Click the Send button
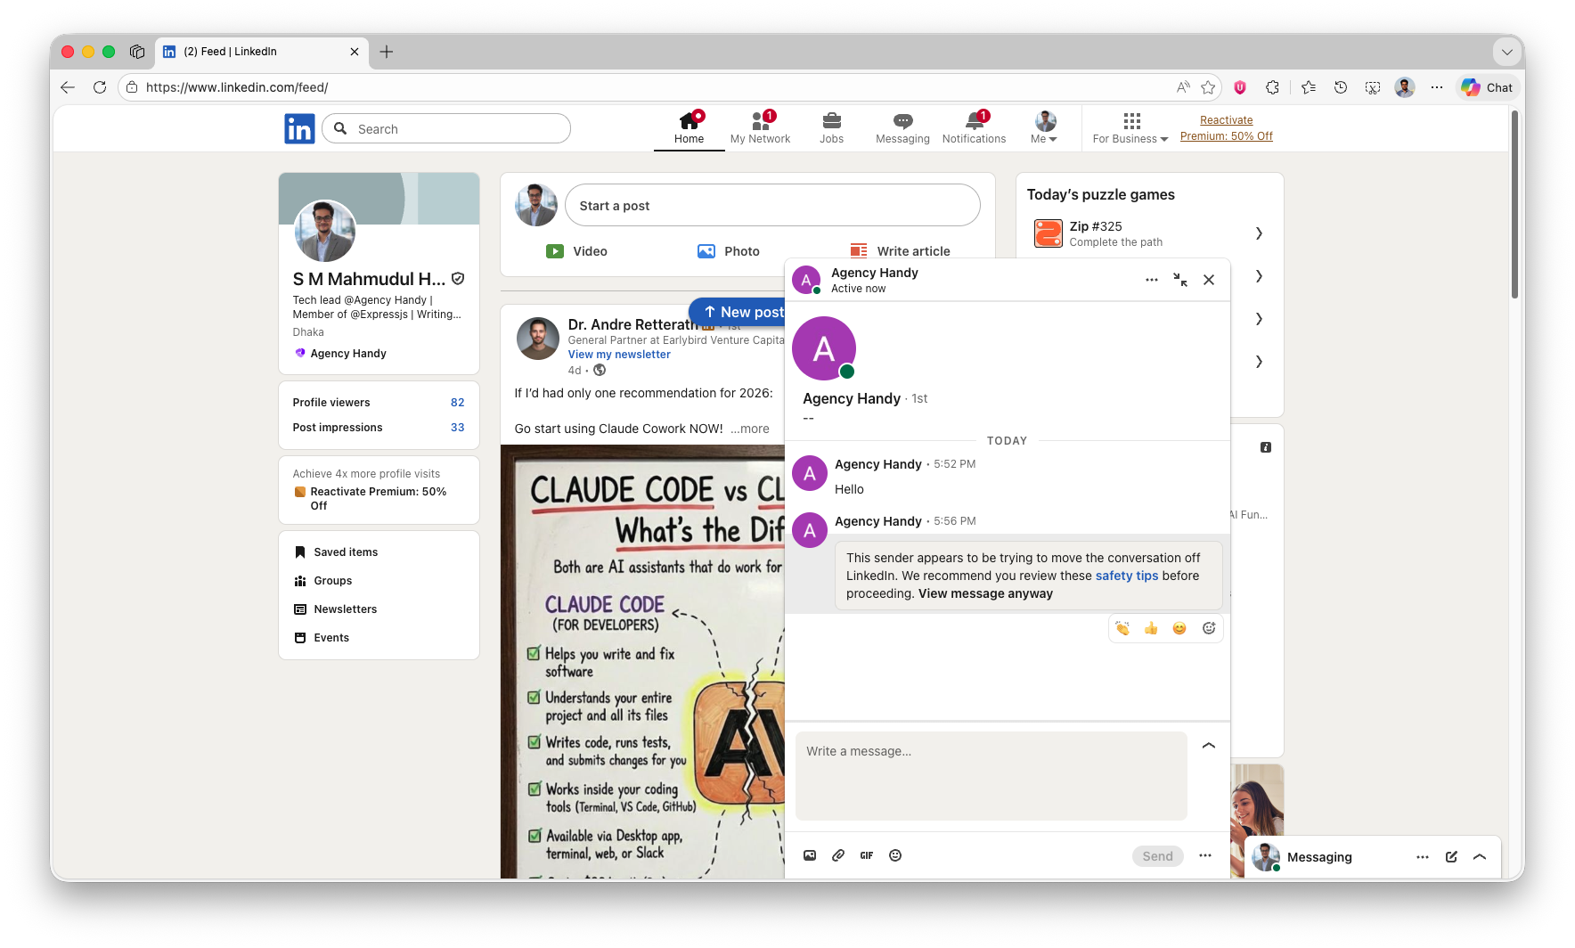Viewport: 1575px width, 948px height. point(1158,856)
